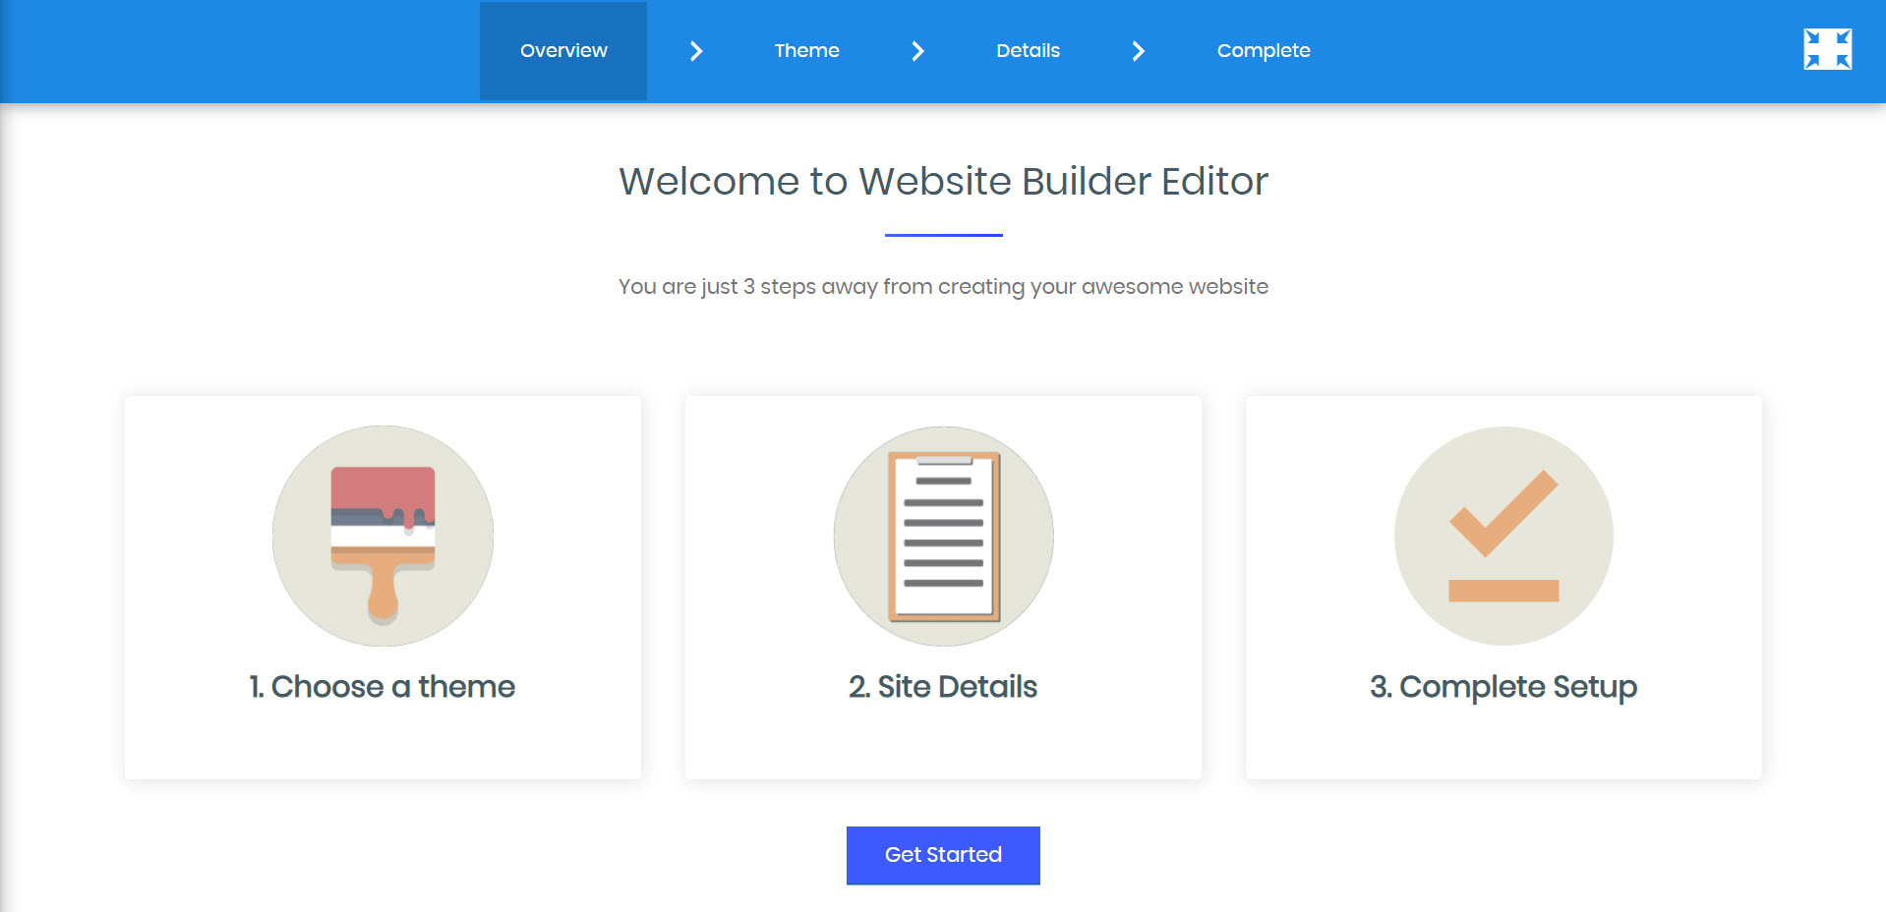Image resolution: width=1886 pixels, height=912 pixels.
Task: Click the "3 steps away" subtitle text
Action: 943,287
